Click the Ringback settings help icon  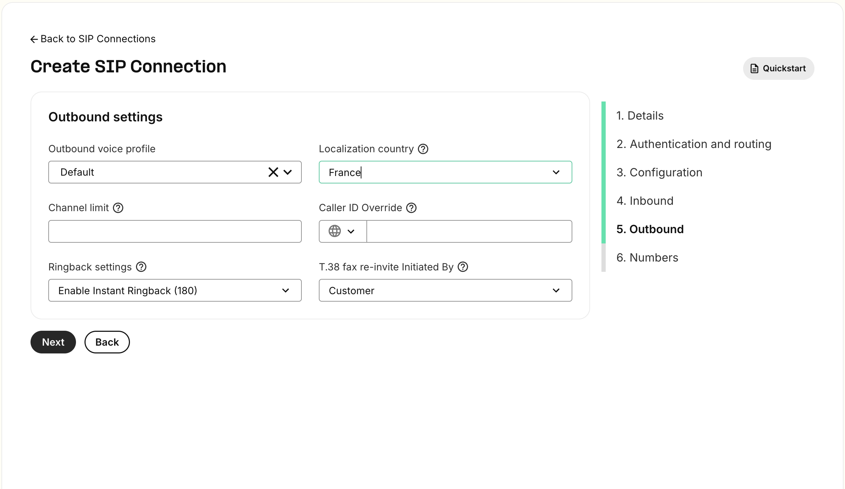[141, 267]
